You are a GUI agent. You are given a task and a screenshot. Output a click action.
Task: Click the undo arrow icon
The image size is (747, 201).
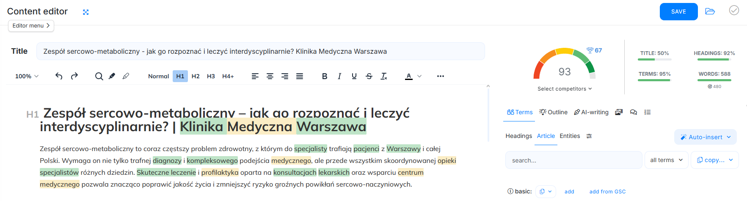(59, 76)
